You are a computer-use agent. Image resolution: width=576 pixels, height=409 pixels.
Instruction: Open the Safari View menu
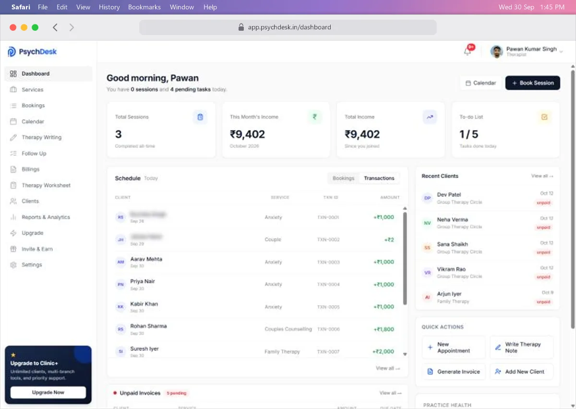[83, 7]
